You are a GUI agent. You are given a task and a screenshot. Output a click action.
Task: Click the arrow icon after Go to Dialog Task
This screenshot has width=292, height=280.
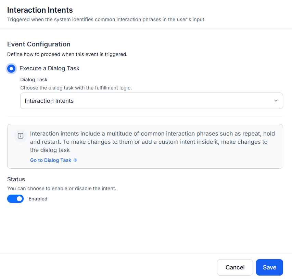point(75,160)
